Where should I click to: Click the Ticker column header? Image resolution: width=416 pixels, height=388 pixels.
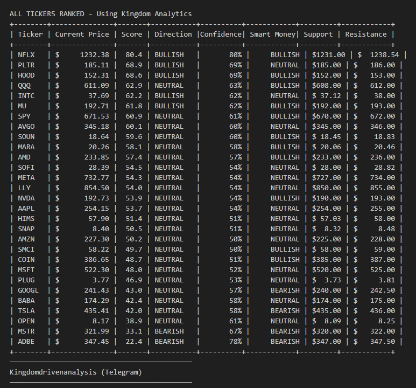30,34
